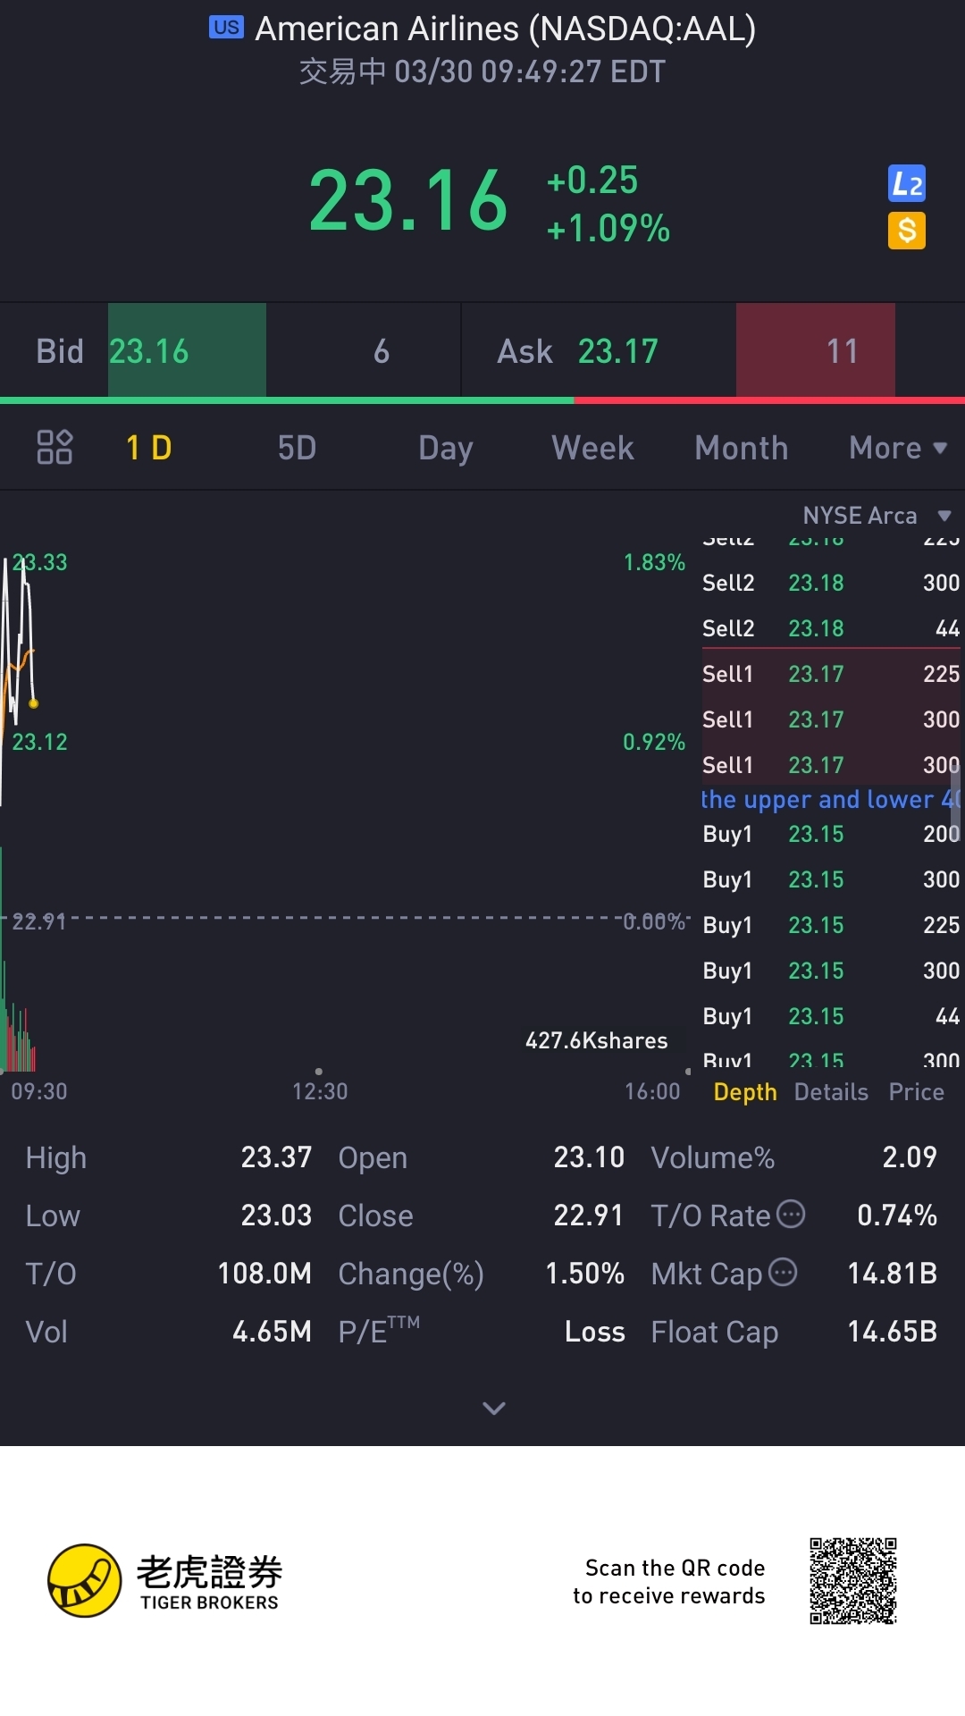Image resolution: width=965 pixels, height=1716 pixels.
Task: Expand more stats with the down chevron
Action: pyautogui.click(x=494, y=1409)
